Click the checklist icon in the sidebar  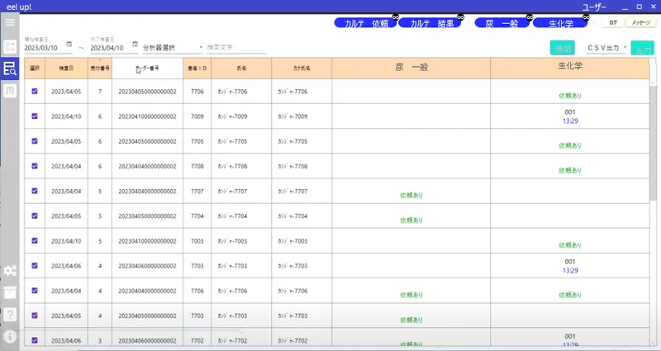[11, 47]
